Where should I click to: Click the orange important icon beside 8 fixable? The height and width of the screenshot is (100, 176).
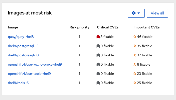[135, 64]
